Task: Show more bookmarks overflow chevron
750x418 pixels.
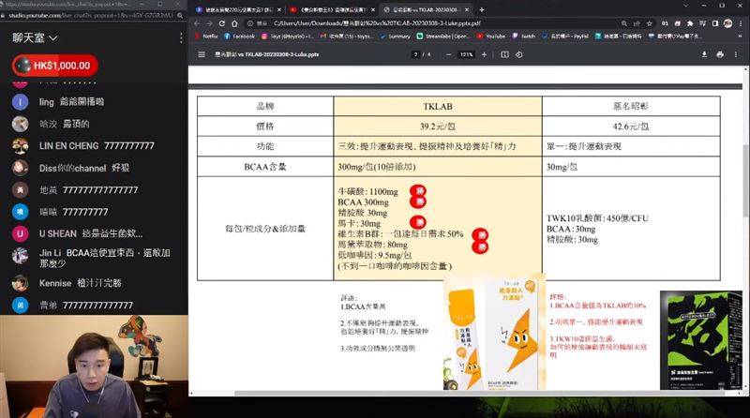Action: coord(741,36)
